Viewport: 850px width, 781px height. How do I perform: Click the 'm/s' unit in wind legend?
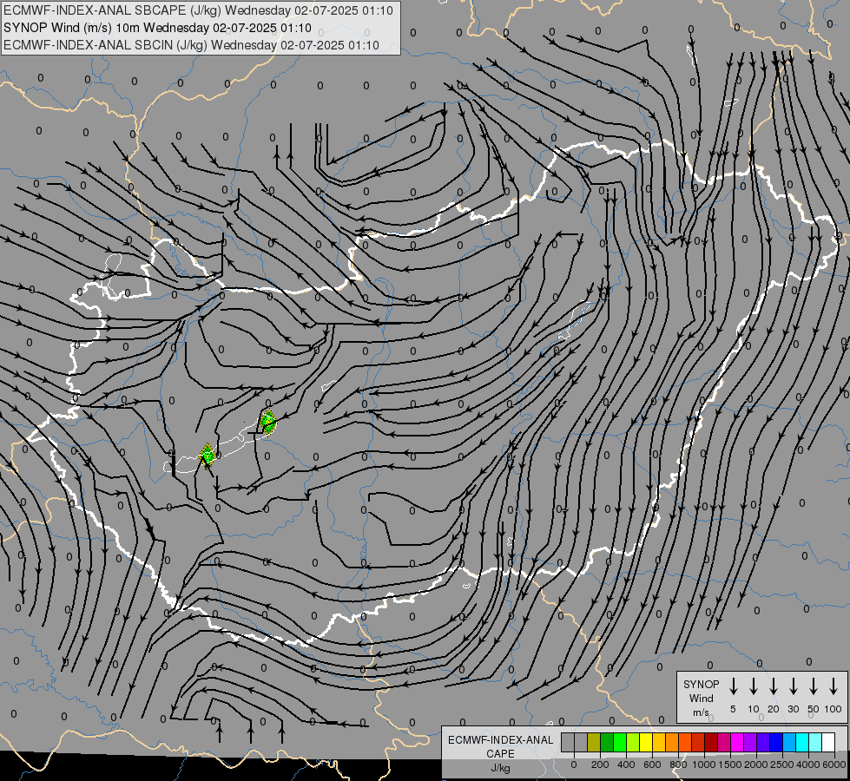point(701,712)
